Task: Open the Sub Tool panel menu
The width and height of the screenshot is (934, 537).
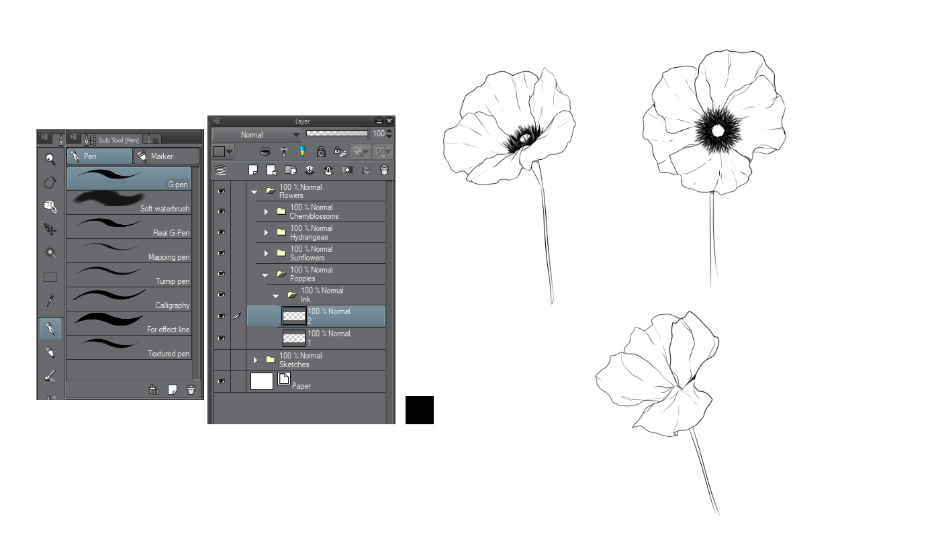Action: [x=73, y=137]
